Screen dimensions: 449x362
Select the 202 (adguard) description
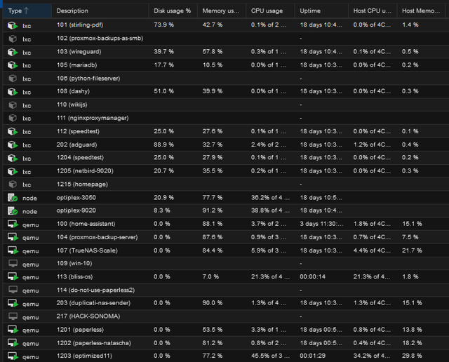(x=76, y=145)
